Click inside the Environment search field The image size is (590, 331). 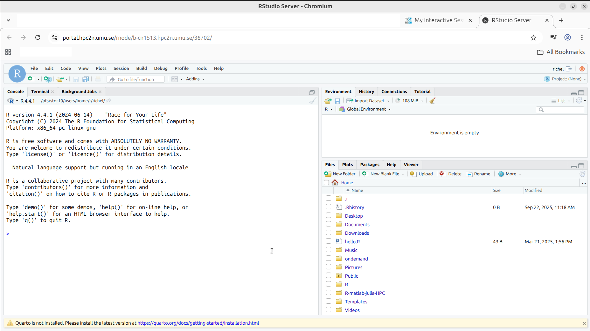[x=560, y=110]
